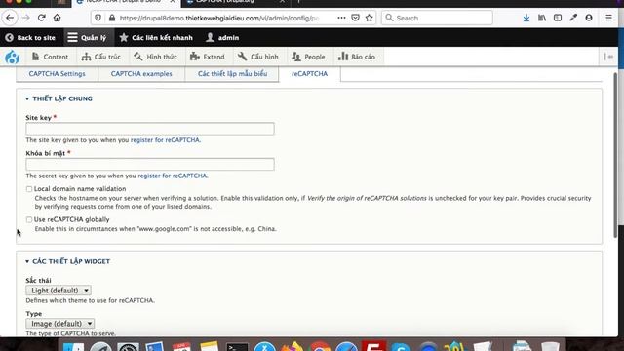Open page actions three-dot menu
The image size is (624, 351).
[341, 18]
